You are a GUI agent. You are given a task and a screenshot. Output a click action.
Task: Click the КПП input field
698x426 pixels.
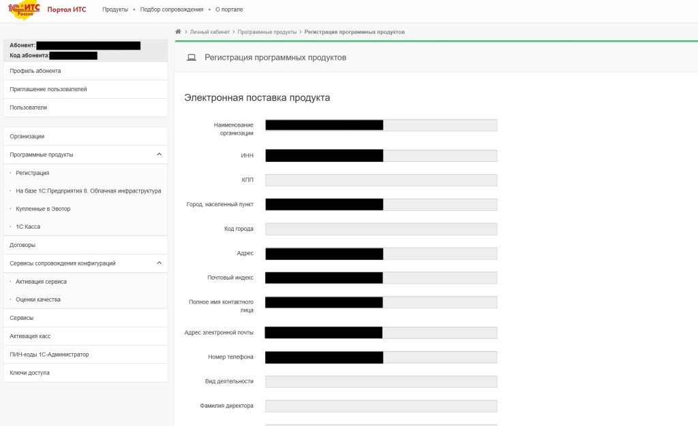pos(380,180)
